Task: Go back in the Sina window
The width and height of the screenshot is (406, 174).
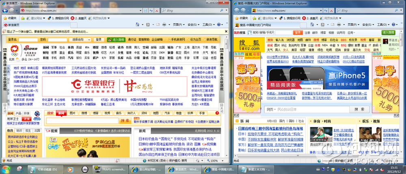Action: click(5, 11)
